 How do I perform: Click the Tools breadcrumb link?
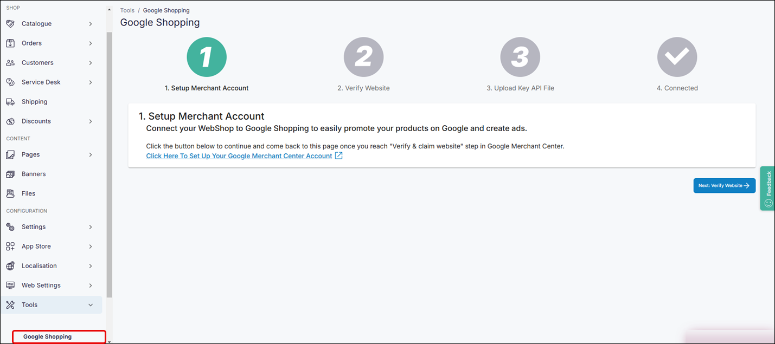tap(127, 10)
